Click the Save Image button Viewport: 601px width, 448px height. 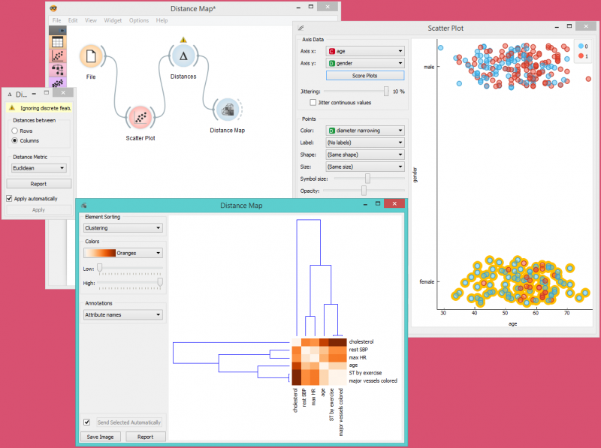(101, 436)
